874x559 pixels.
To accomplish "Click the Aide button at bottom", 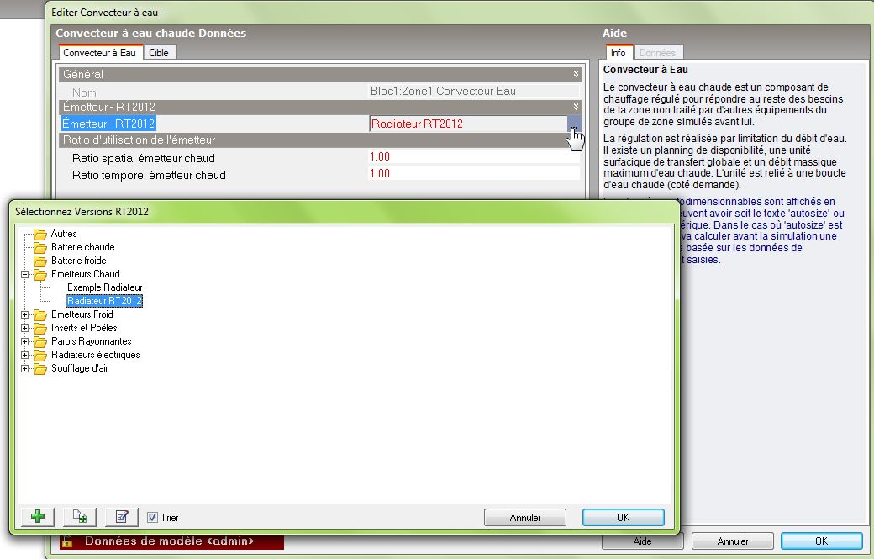I will point(642,541).
